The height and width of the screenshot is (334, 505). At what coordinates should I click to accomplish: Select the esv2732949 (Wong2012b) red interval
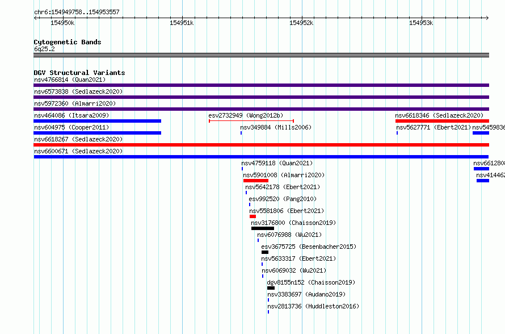[x=251, y=121]
